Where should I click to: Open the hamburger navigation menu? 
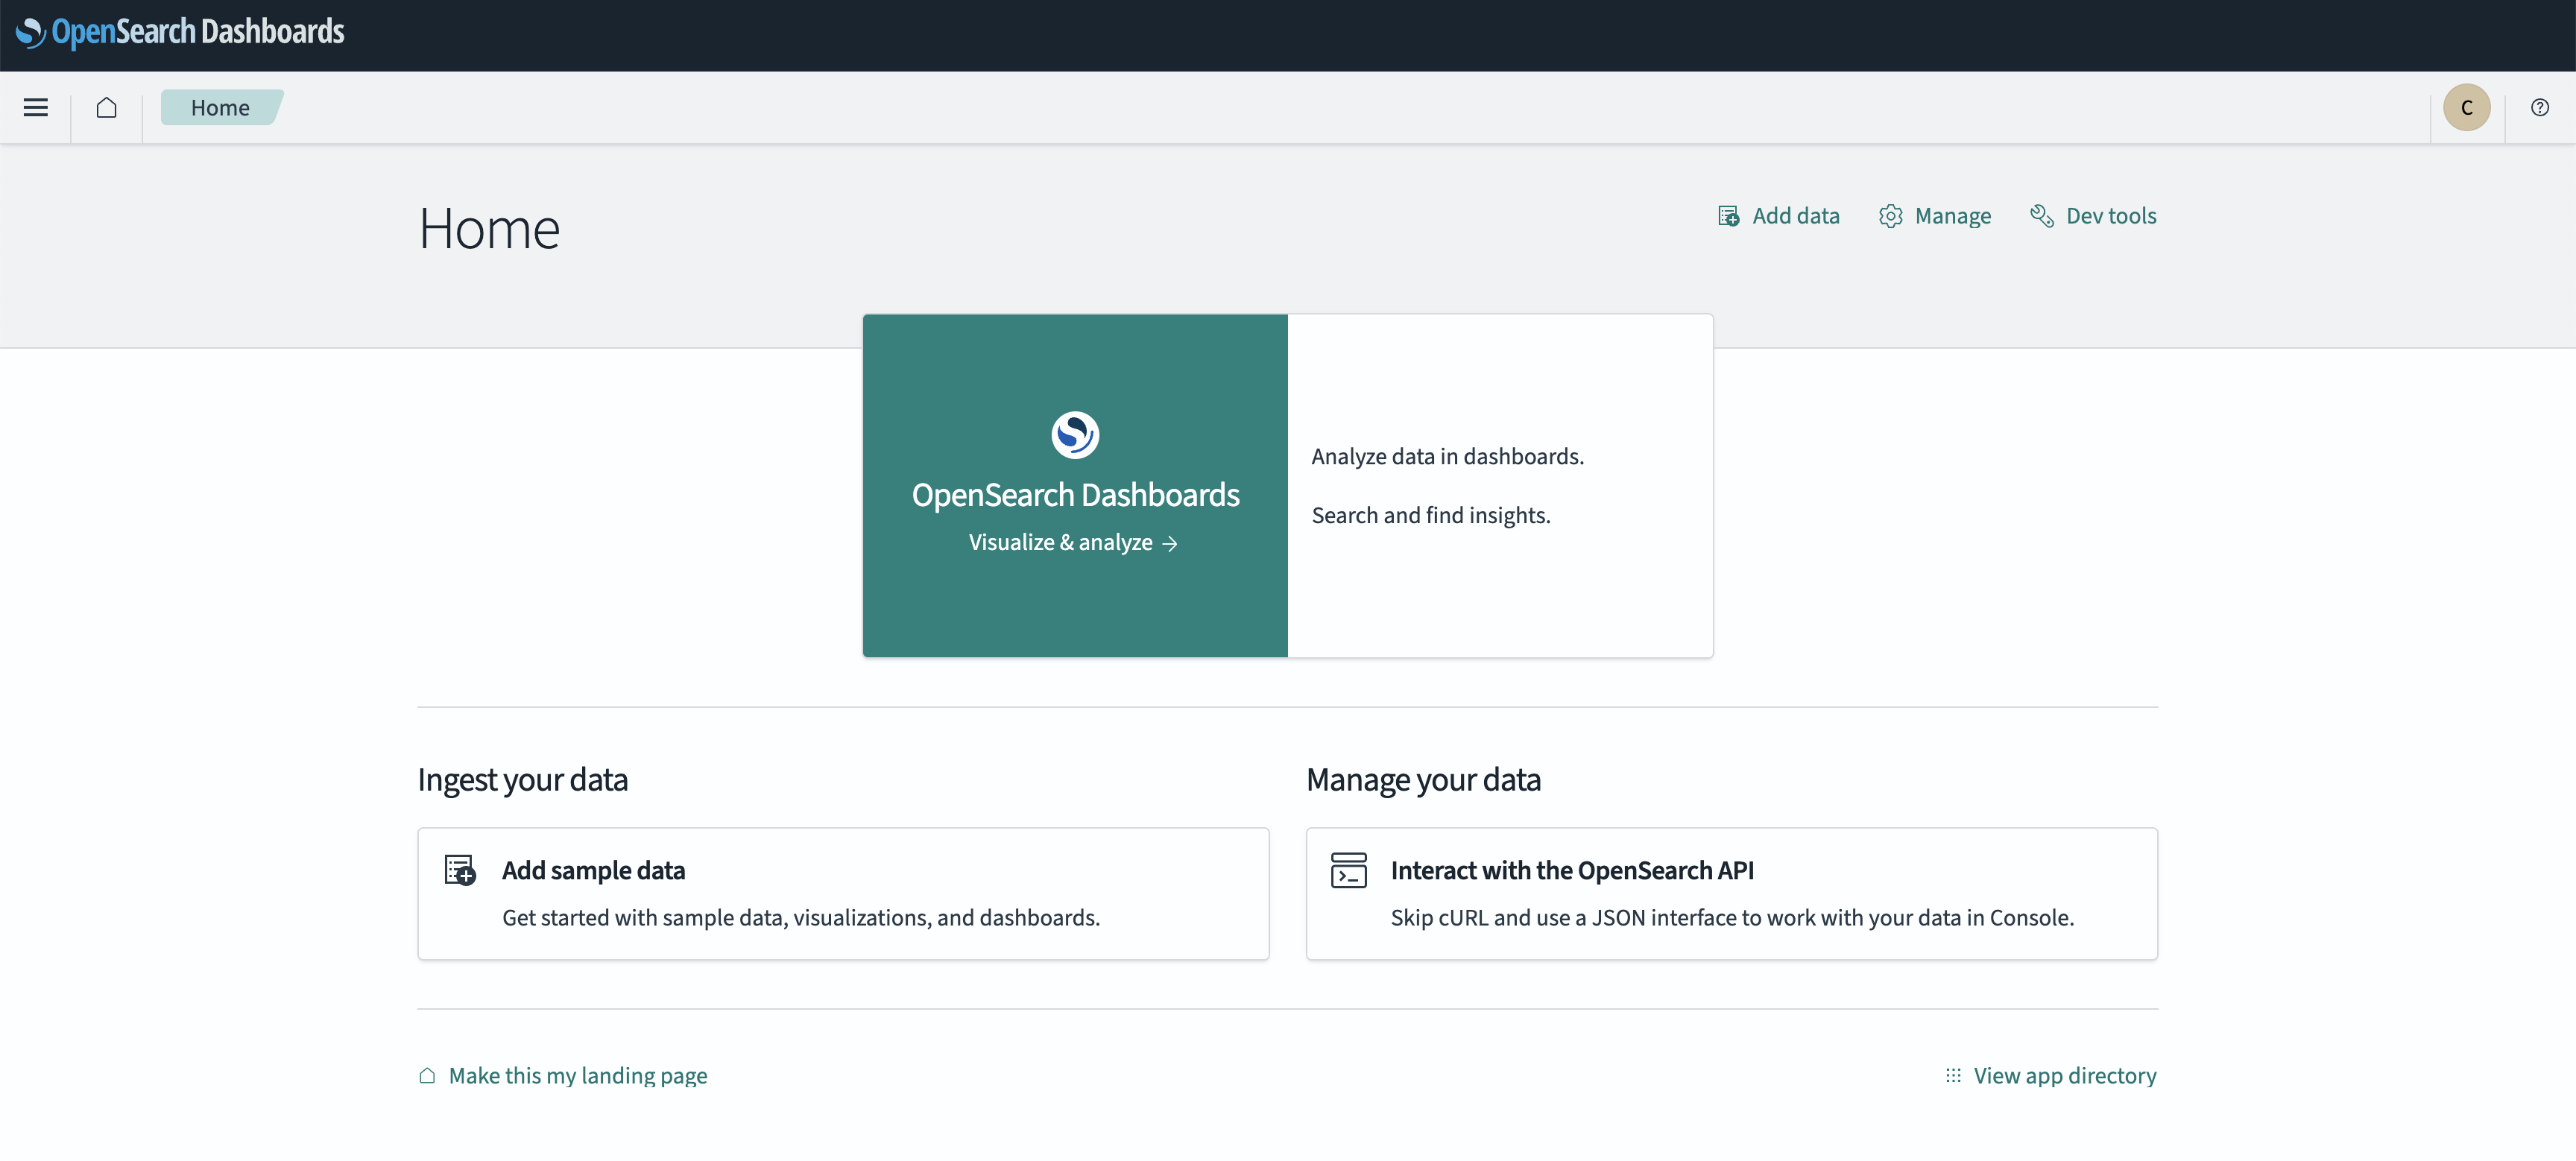pyautogui.click(x=36, y=107)
